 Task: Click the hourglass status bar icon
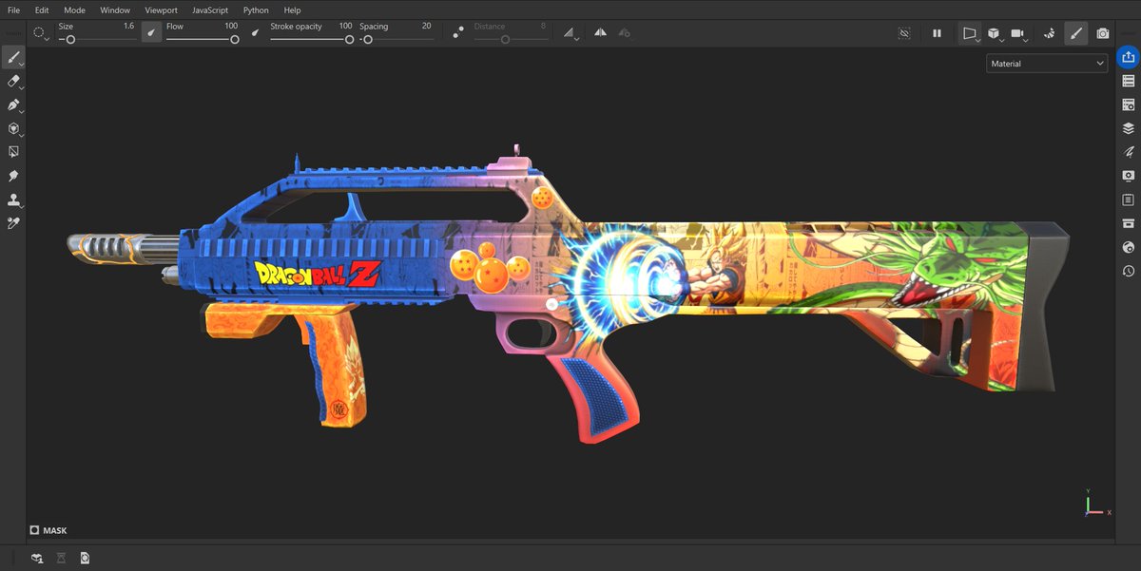(x=62, y=558)
